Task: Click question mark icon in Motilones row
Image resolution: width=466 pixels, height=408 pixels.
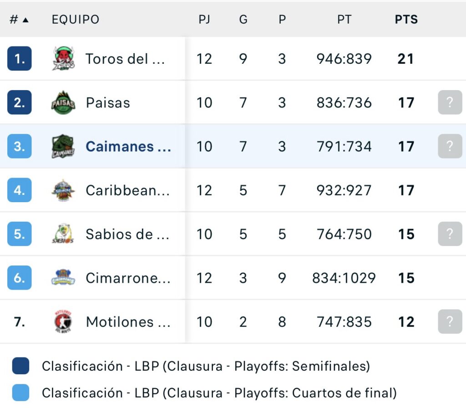Action: (x=450, y=321)
